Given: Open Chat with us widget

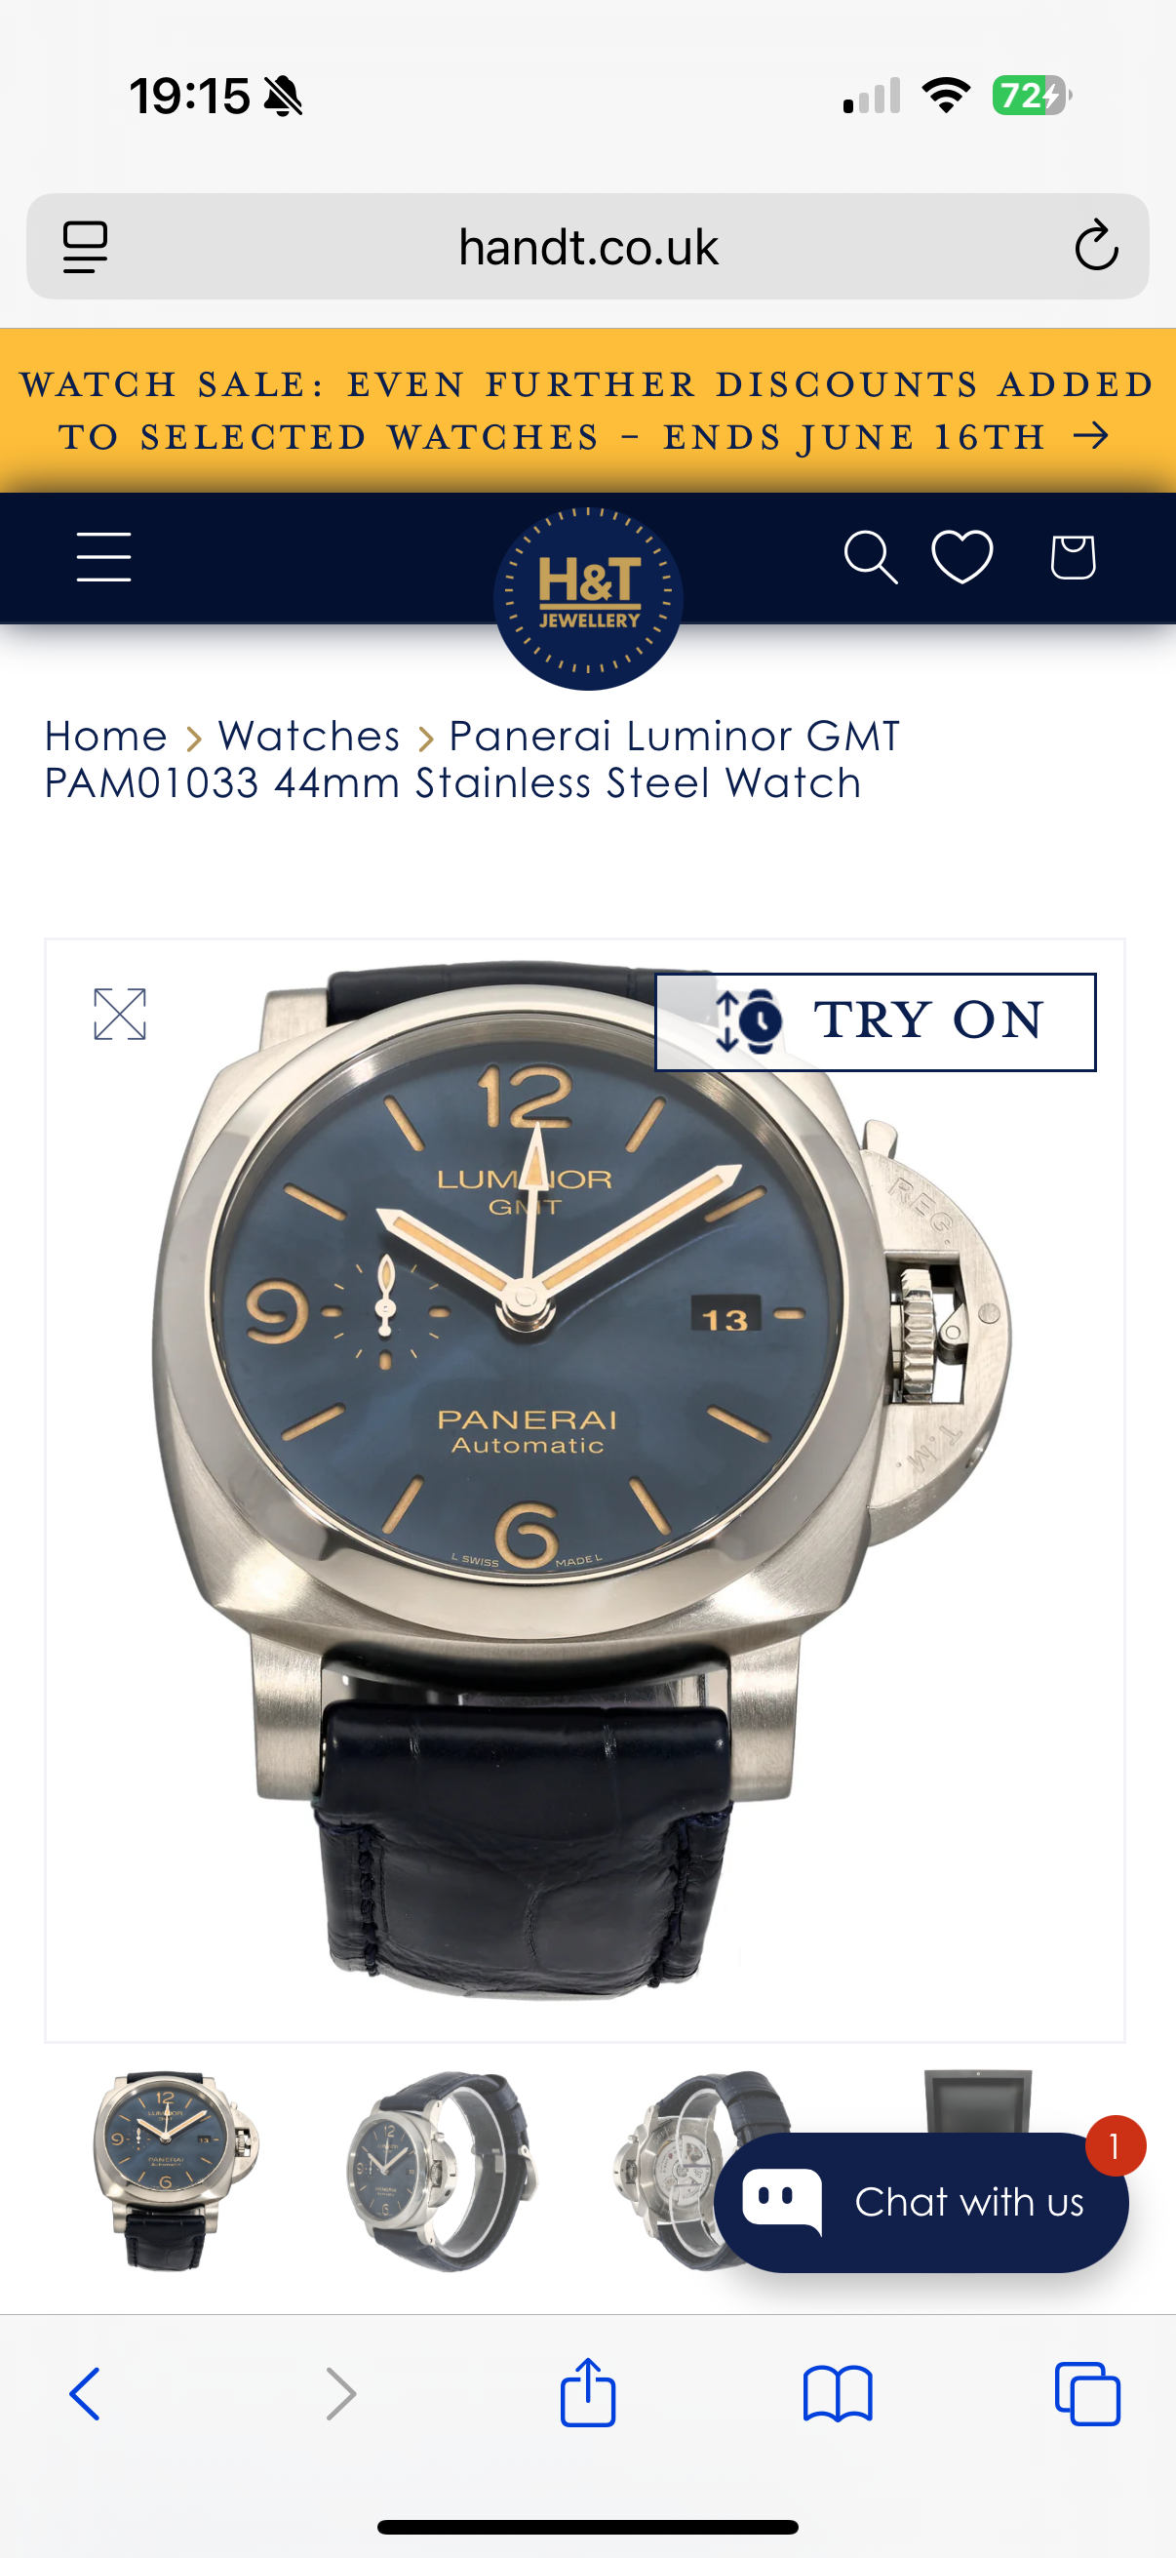Looking at the screenshot, I should [x=921, y=2203].
